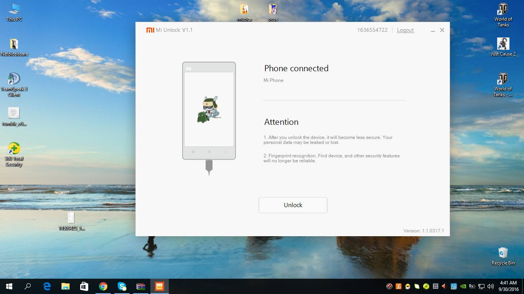Click the Mi logo in title bar

[150, 30]
